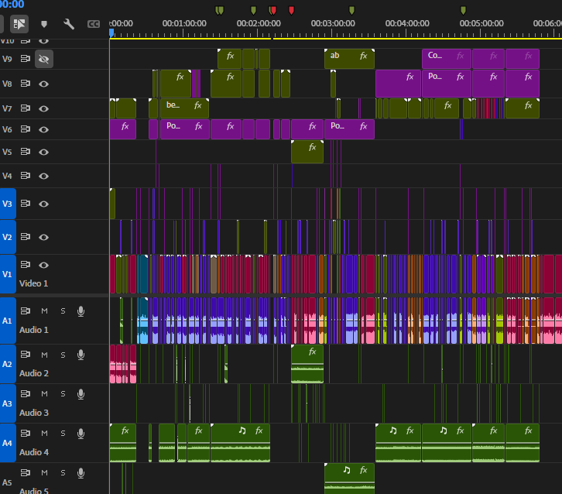
Task: Open timeline display settings wrench
Action: tap(68, 24)
